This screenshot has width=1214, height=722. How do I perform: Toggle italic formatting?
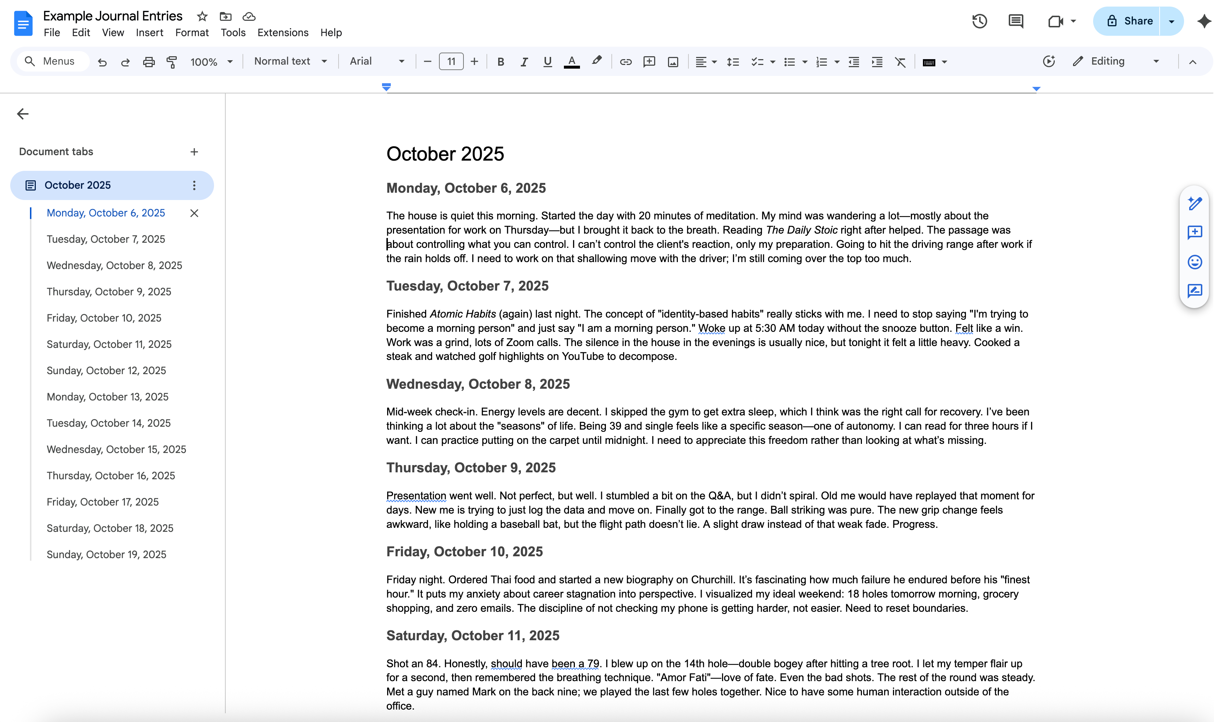click(524, 62)
